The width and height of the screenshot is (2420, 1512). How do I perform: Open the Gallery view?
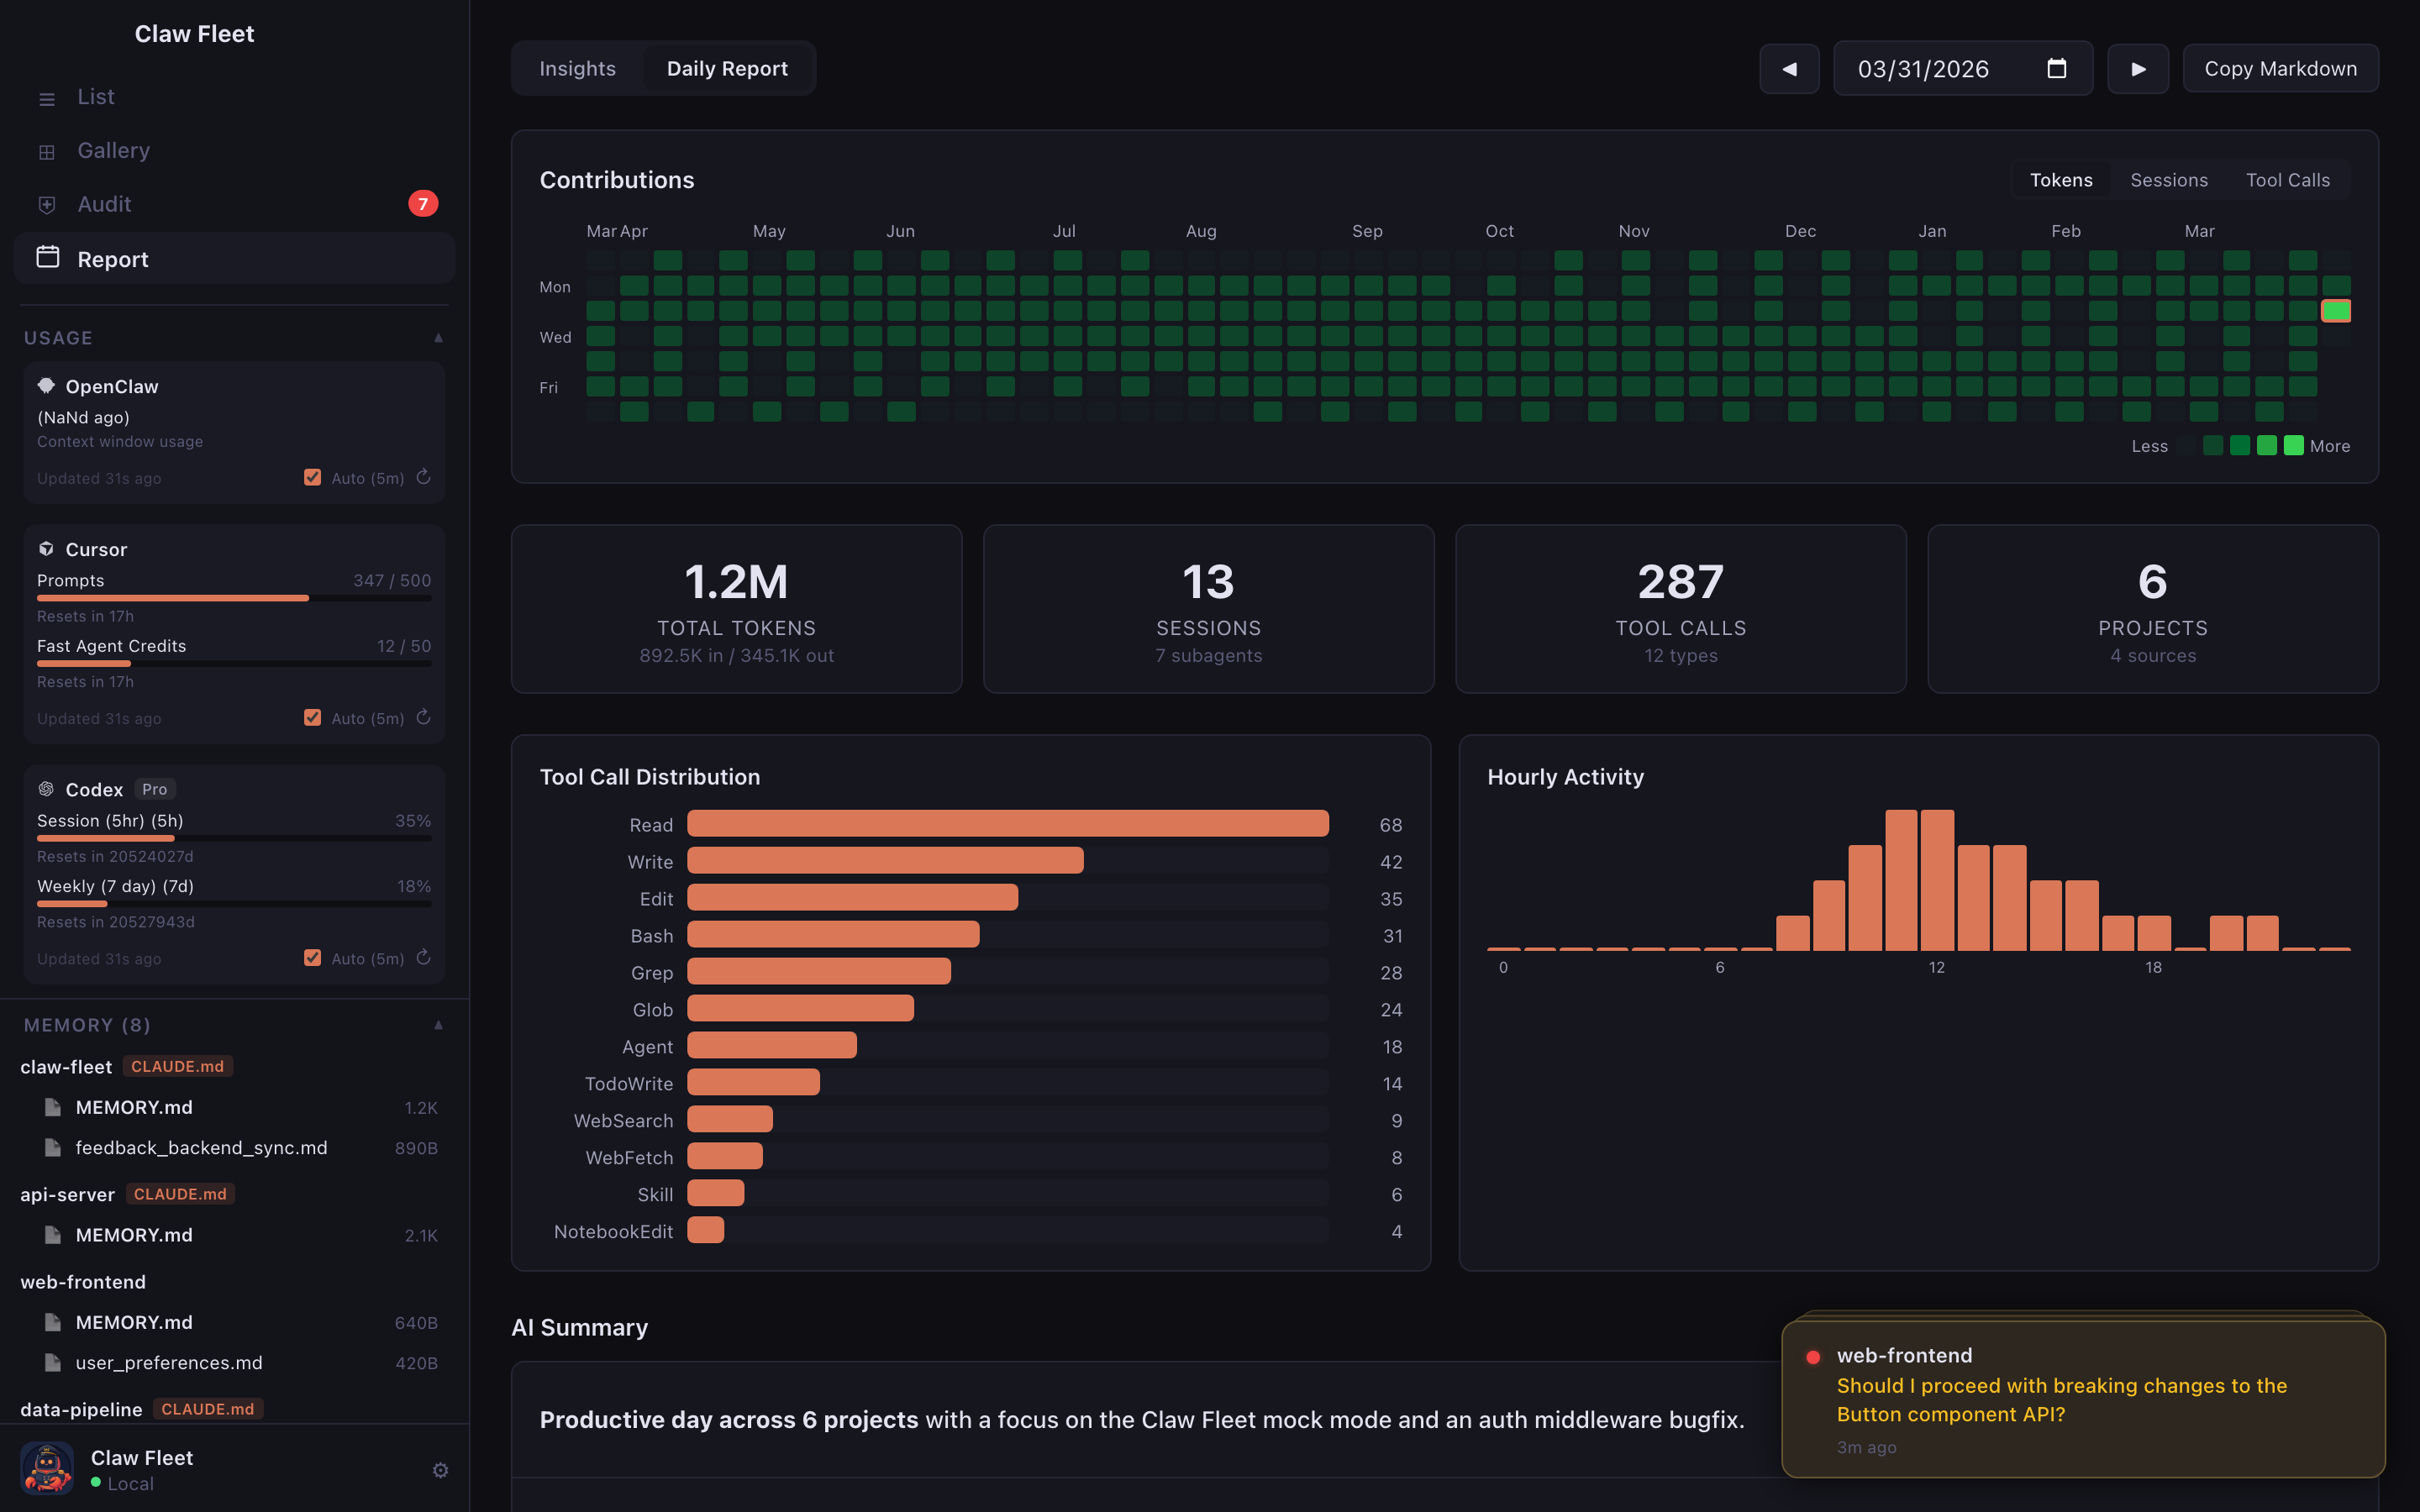click(113, 150)
